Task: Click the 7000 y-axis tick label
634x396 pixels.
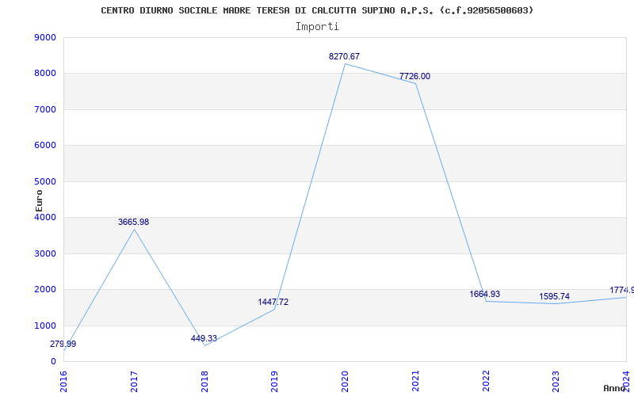Action: (45, 109)
